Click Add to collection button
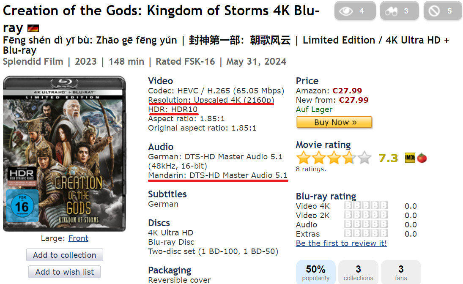The width and height of the screenshot is (463, 284). pyautogui.click(x=65, y=255)
